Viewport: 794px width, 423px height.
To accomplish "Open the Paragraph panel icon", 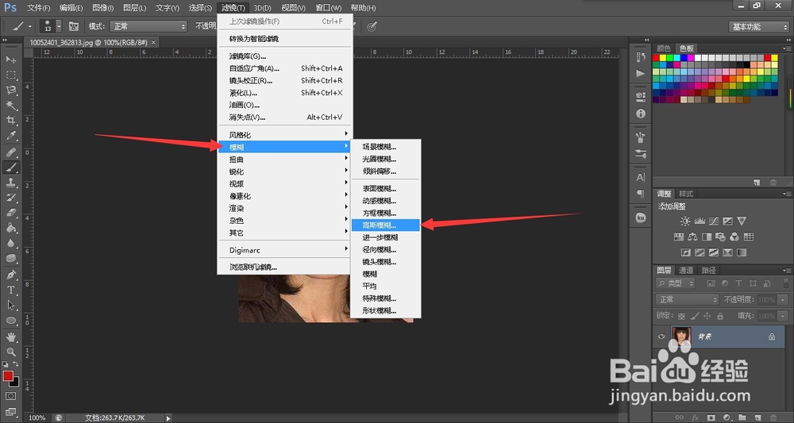I will coord(641,194).
